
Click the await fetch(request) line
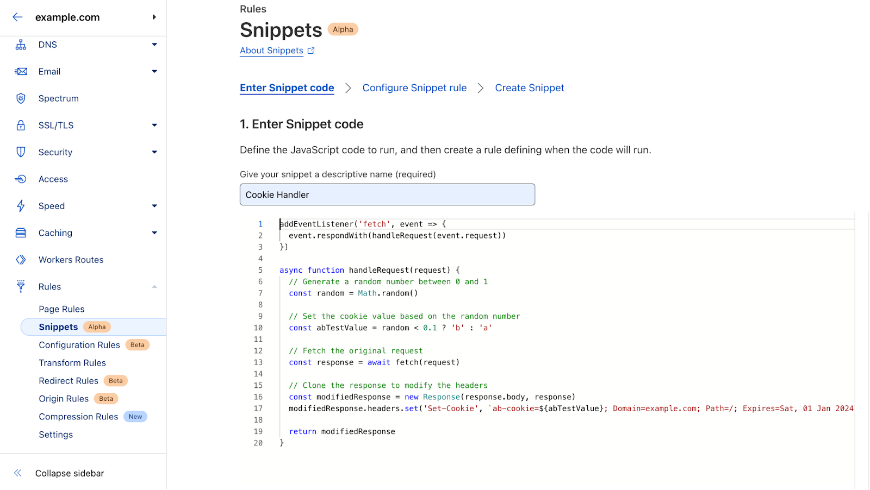374,362
